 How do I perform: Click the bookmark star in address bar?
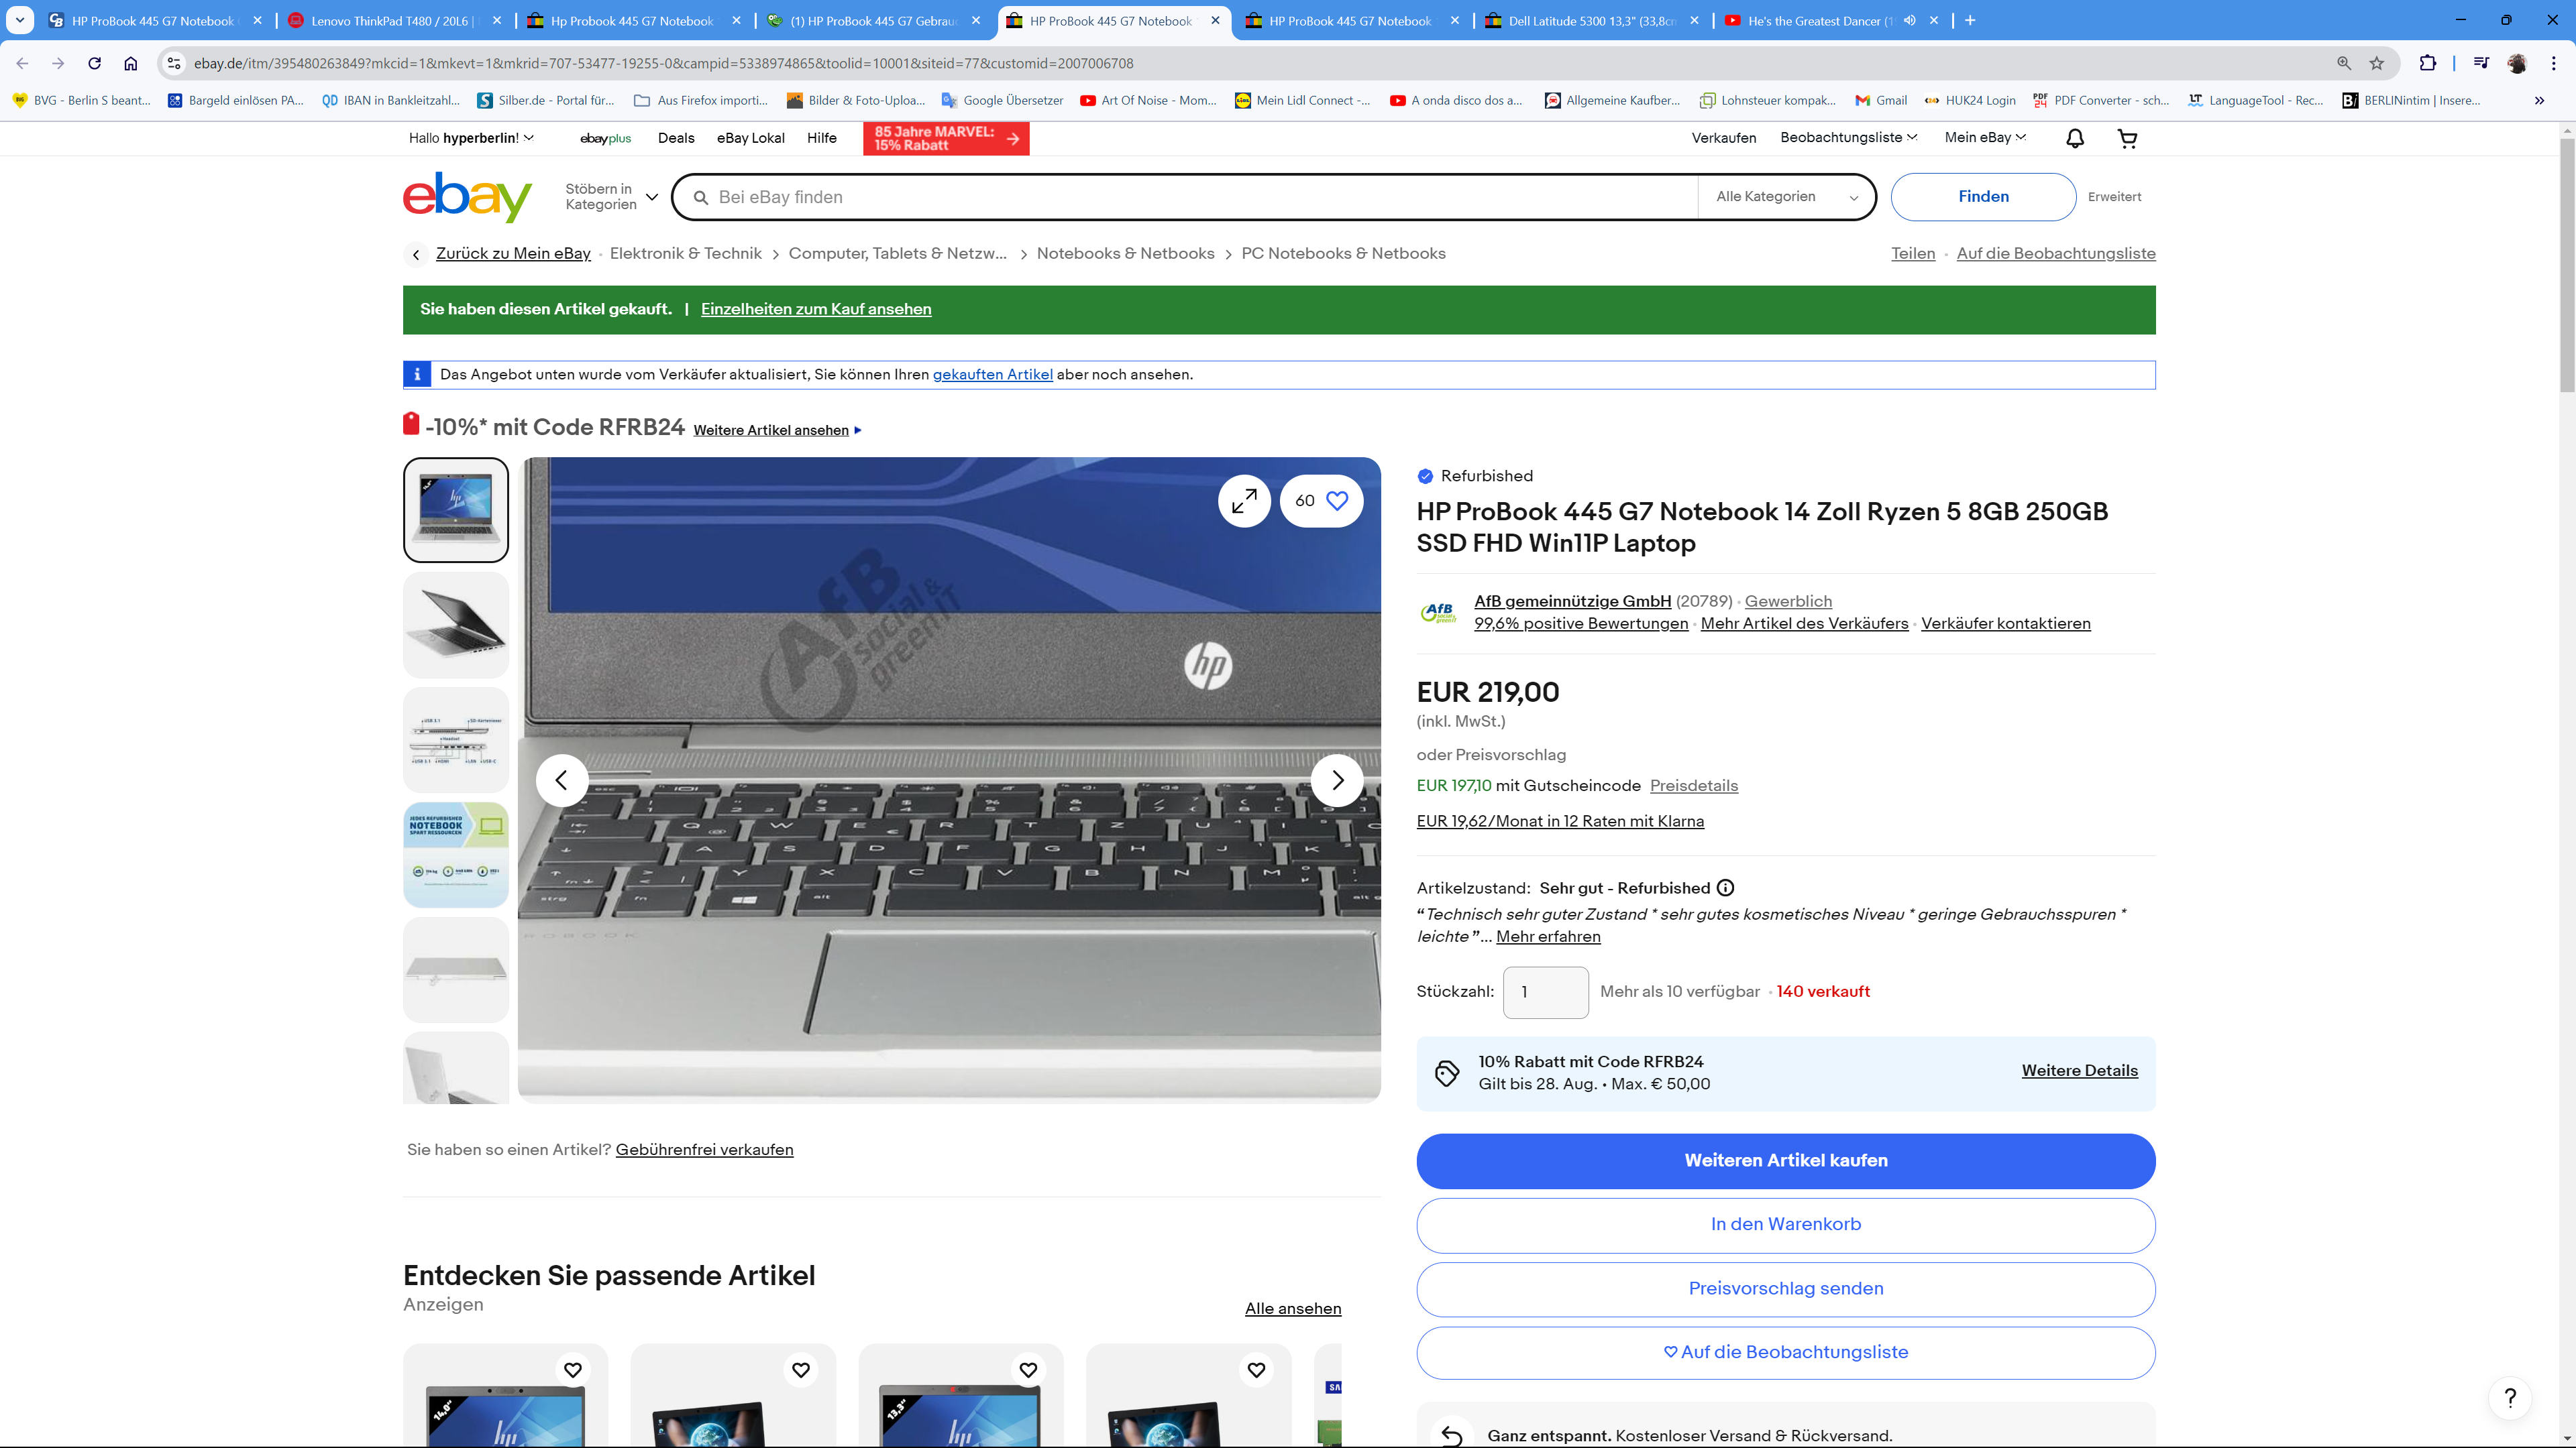click(x=2376, y=63)
